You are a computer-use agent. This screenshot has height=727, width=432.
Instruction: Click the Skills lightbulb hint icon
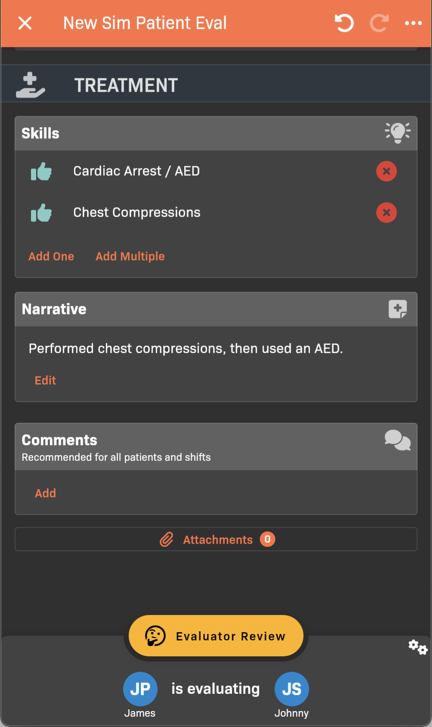coord(398,133)
